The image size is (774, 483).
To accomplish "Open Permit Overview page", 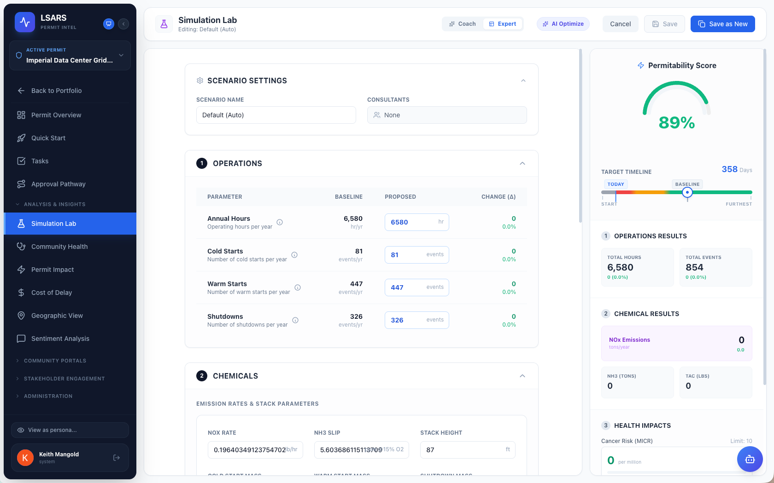I will (70, 115).
